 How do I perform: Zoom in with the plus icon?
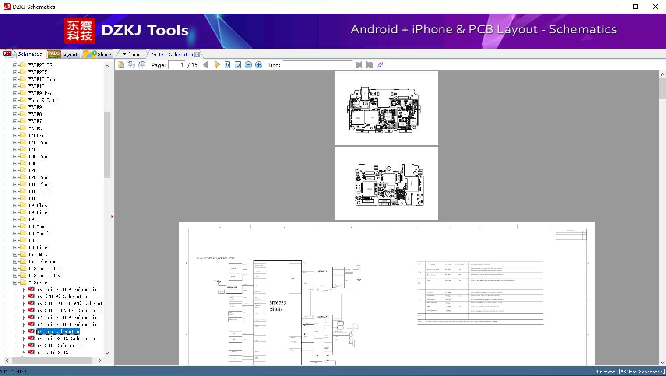point(259,65)
